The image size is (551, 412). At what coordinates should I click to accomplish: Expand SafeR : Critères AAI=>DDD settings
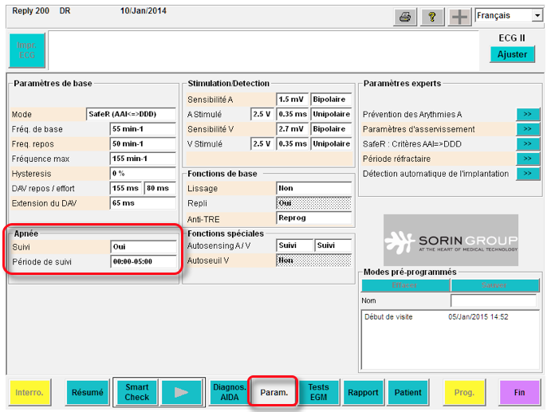point(528,143)
